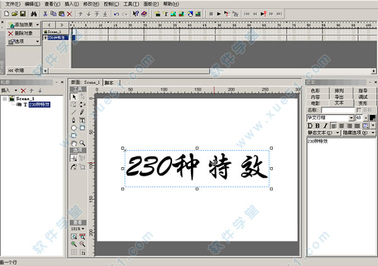Click the black text color swatch
The image size is (378, 266).
tap(372, 118)
